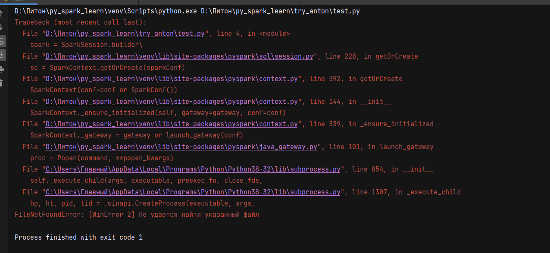Click the 'self._execute_child(args, executable' line
The image size is (550, 253).
(x=147, y=181)
